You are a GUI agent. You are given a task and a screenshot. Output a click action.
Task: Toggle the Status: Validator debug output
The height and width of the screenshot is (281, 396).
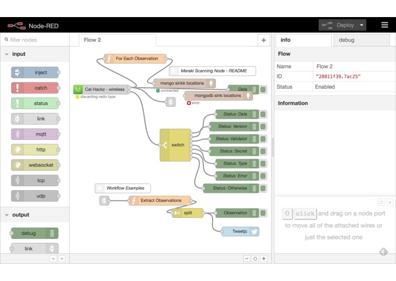point(263,139)
